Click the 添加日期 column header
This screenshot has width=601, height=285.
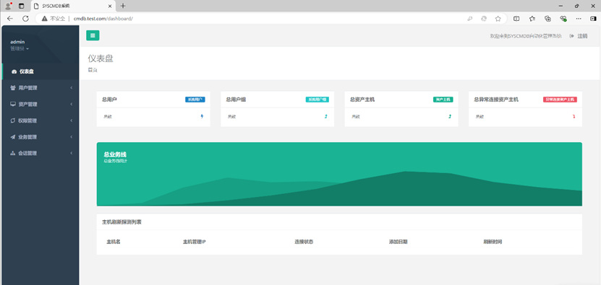click(398, 242)
